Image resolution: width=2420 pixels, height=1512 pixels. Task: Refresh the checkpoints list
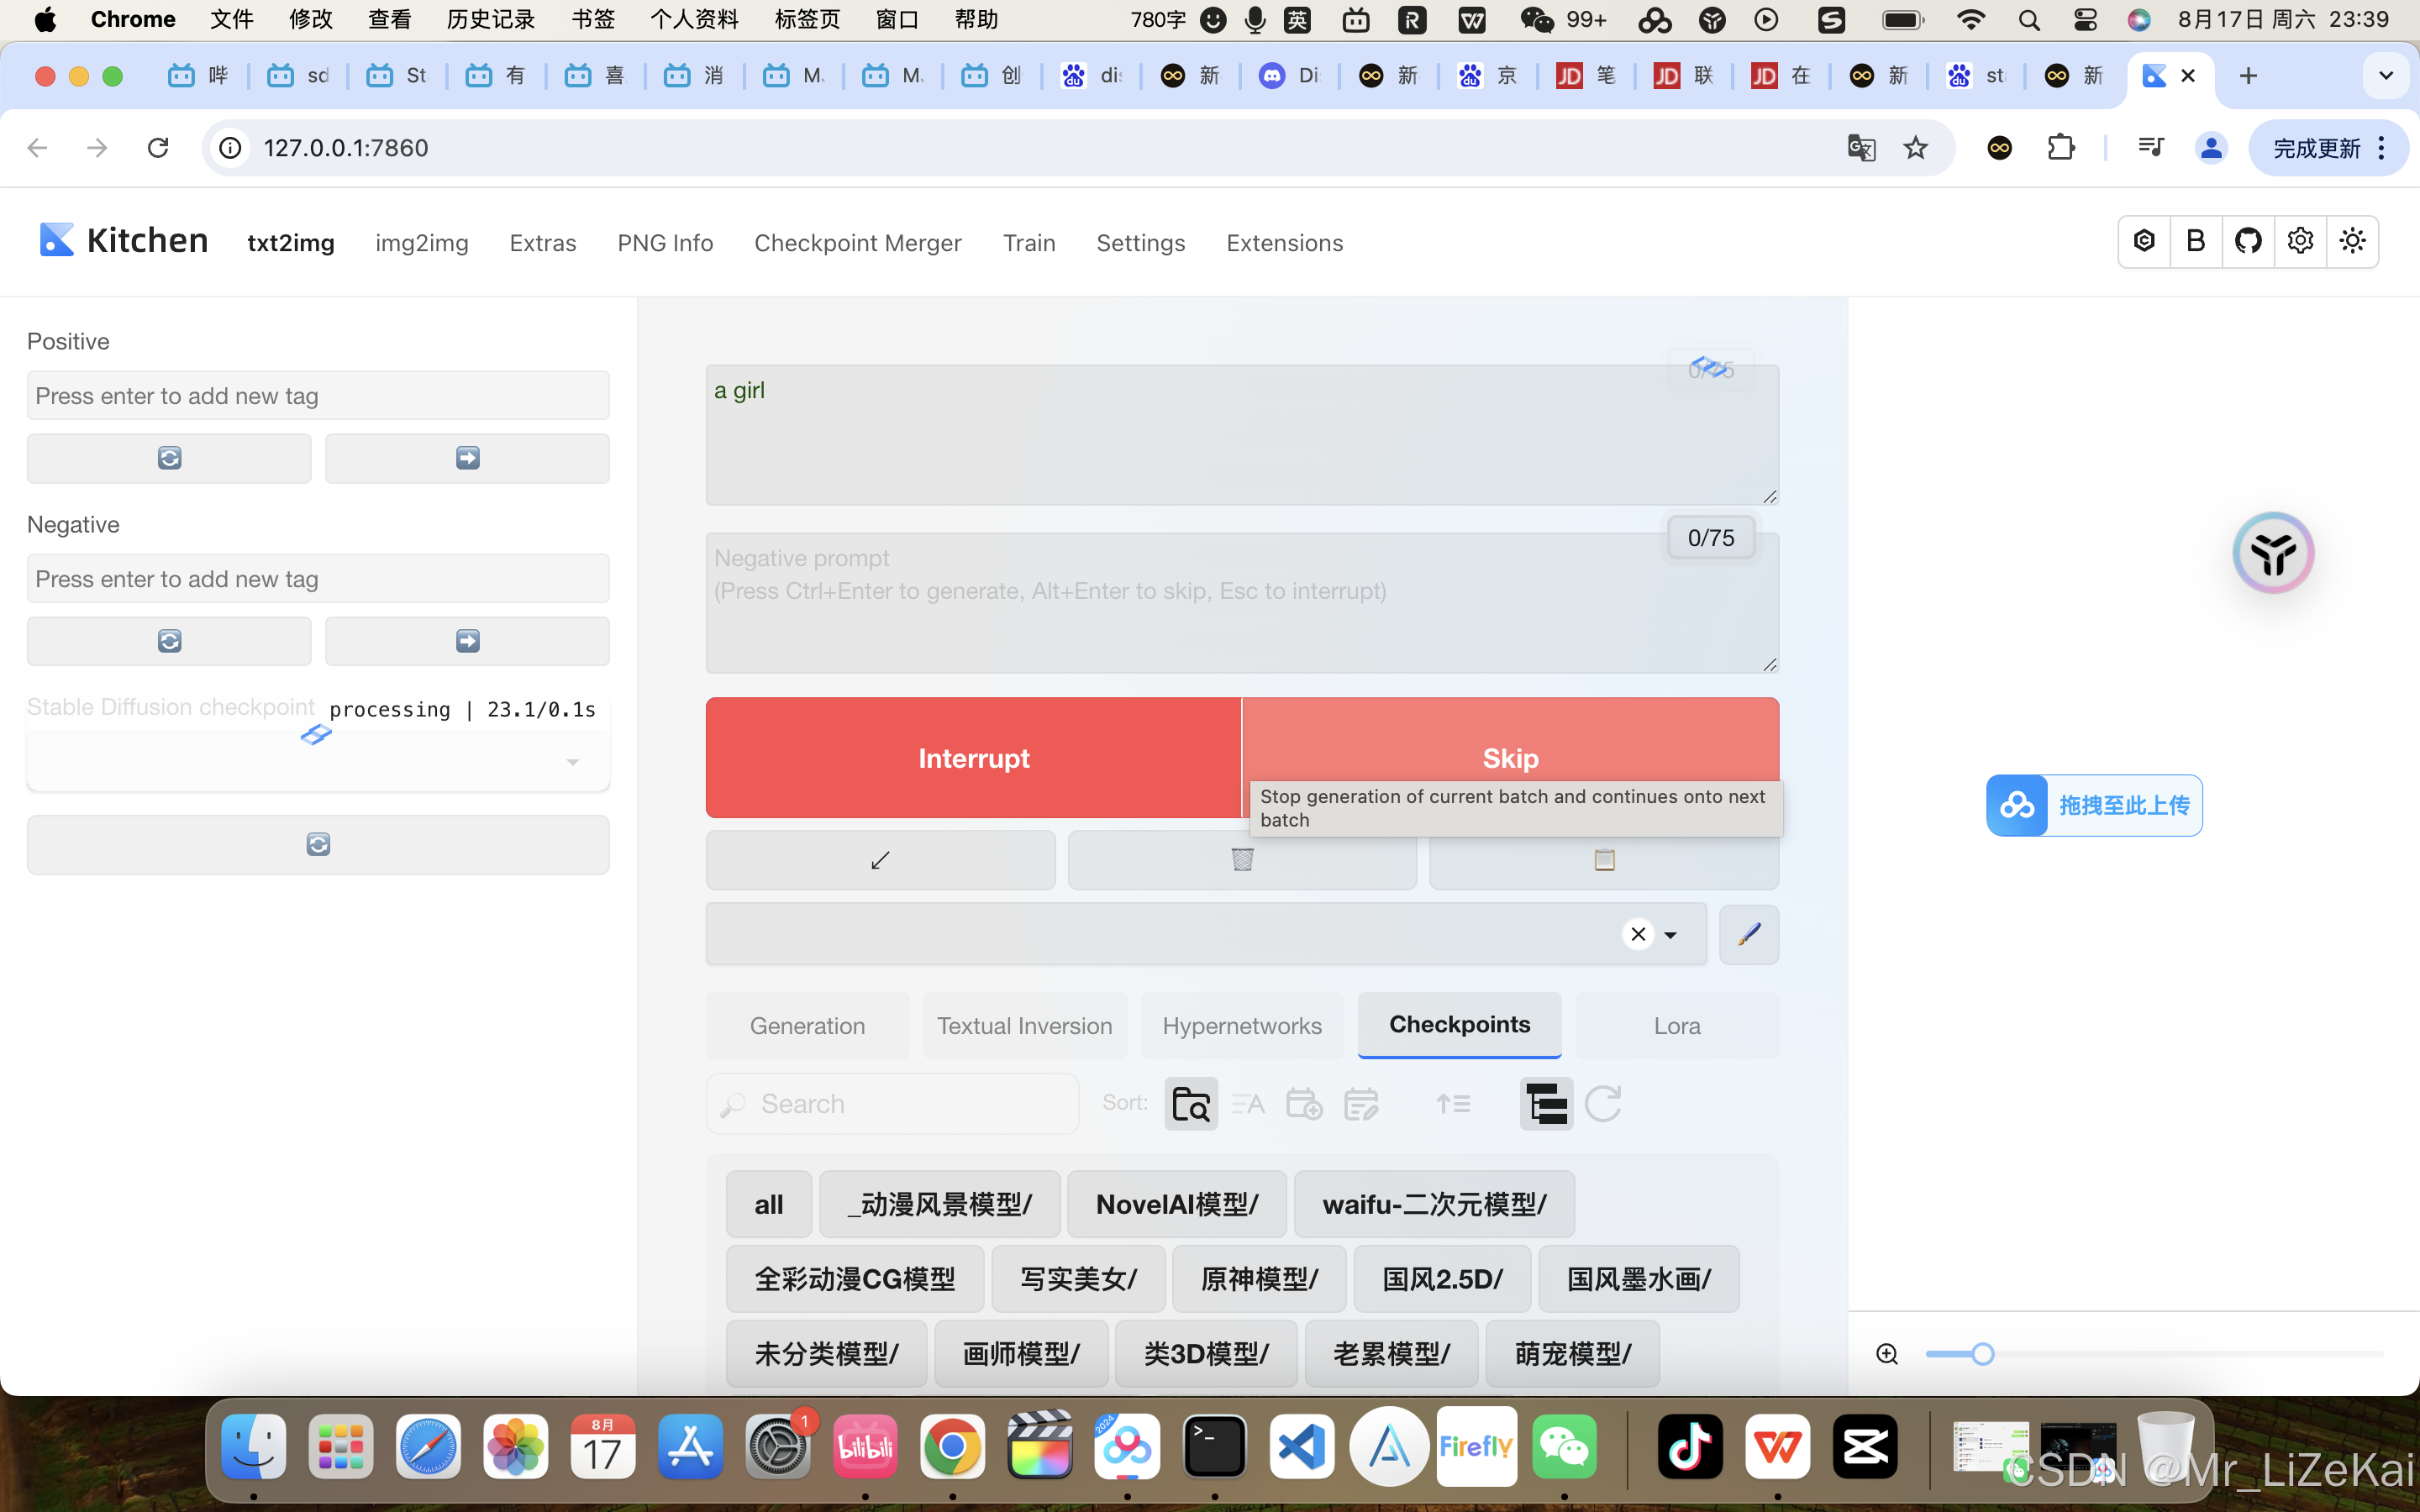(1603, 1104)
